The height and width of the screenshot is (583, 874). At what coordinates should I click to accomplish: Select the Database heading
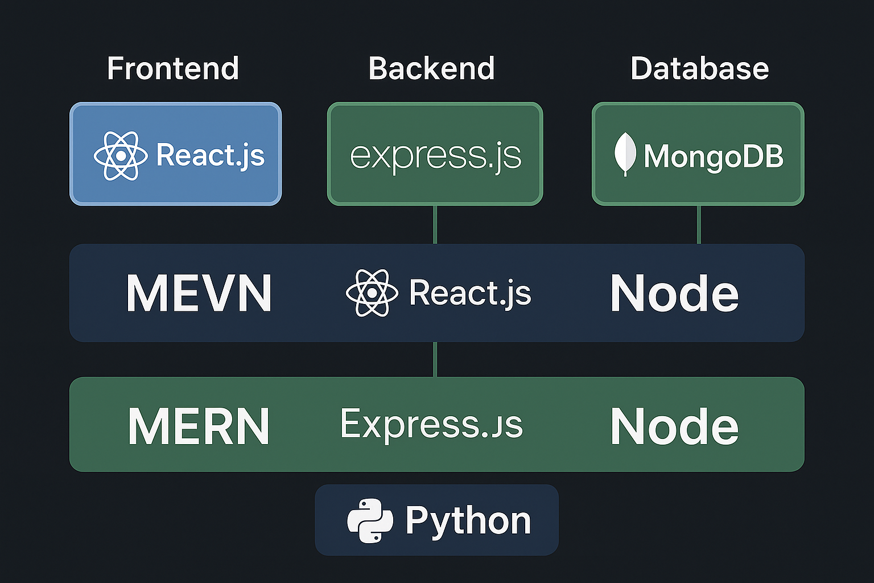pos(699,69)
